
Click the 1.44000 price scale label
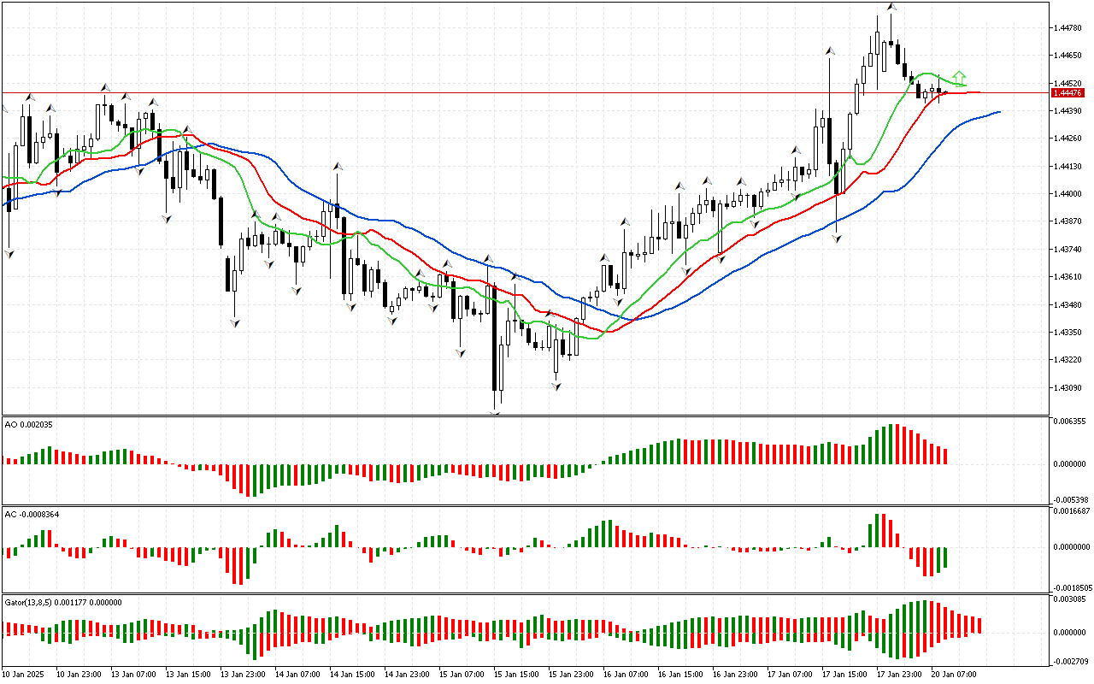(1068, 194)
